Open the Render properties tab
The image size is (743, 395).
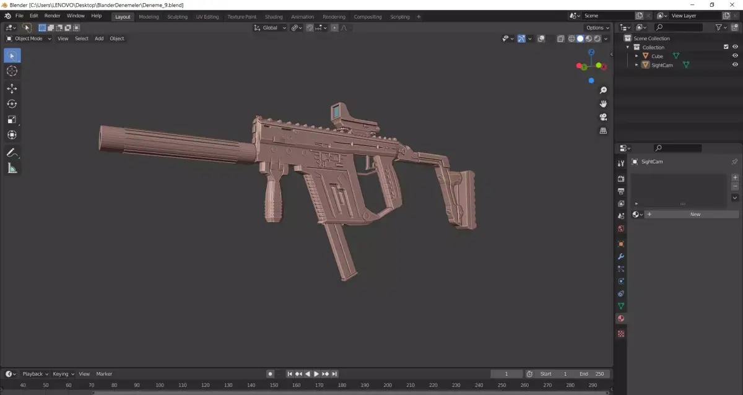pyautogui.click(x=621, y=179)
